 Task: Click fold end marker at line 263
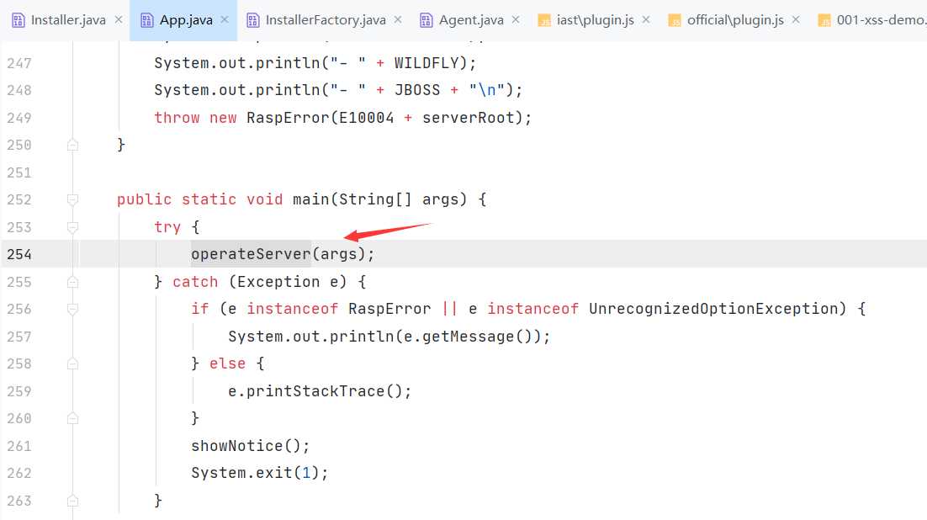[72, 501]
